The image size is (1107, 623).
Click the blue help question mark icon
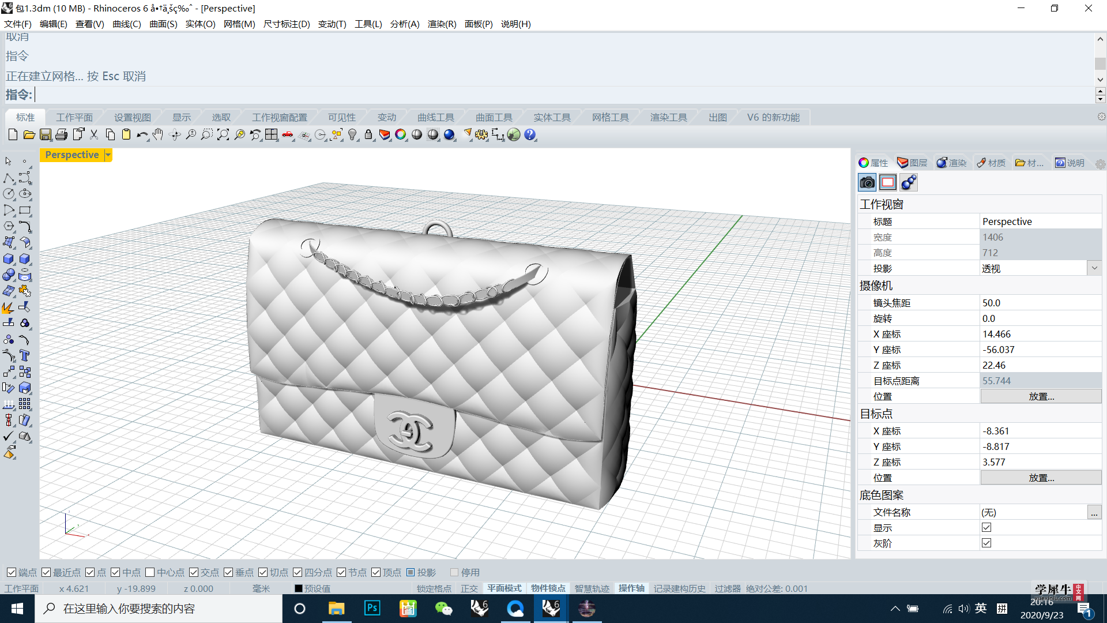530,135
